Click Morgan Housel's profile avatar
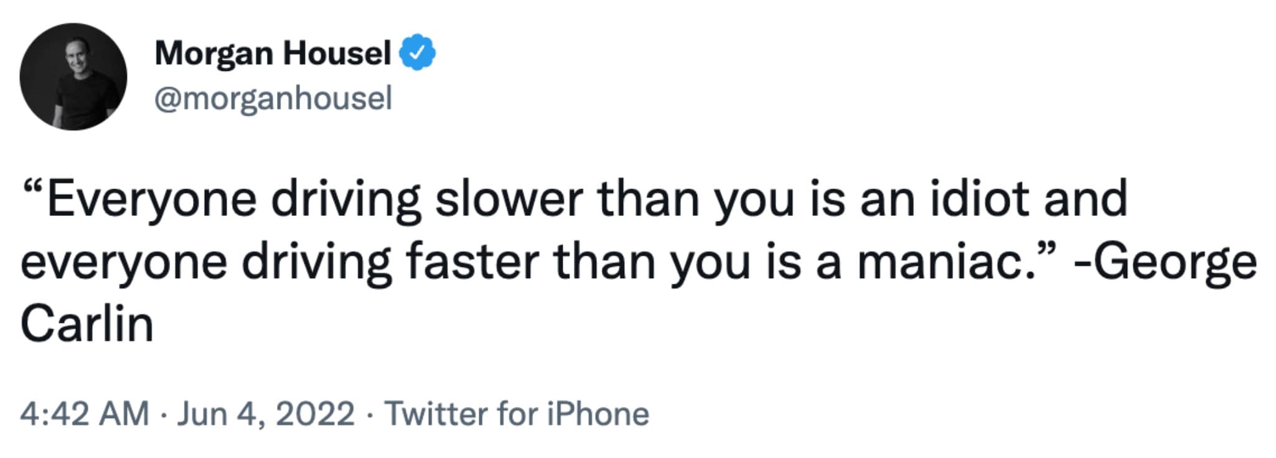Screen dimensions: 1276x458 (x=73, y=77)
